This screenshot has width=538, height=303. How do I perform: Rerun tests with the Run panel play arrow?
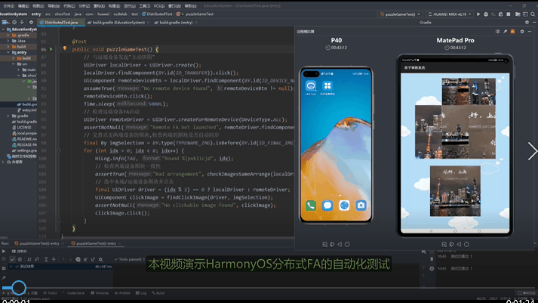(4, 251)
